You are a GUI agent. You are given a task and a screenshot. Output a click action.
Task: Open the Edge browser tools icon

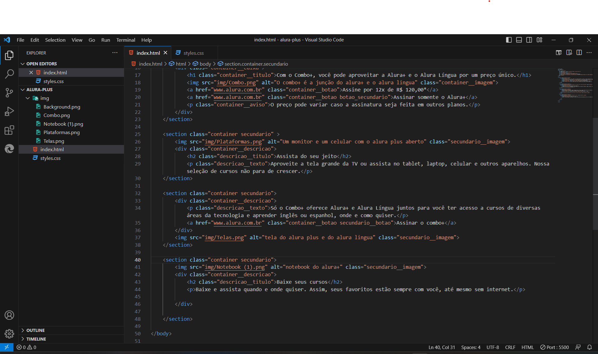pos(9,149)
